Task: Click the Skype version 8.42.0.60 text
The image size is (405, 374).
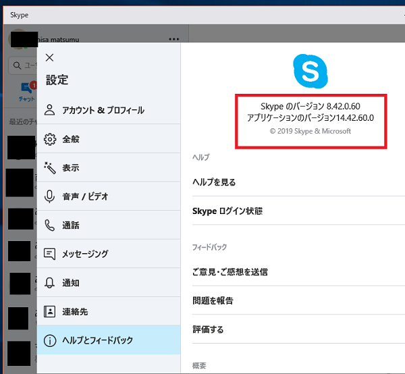Action: (310, 106)
